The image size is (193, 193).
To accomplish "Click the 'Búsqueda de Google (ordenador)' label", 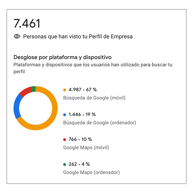I will (99, 123).
